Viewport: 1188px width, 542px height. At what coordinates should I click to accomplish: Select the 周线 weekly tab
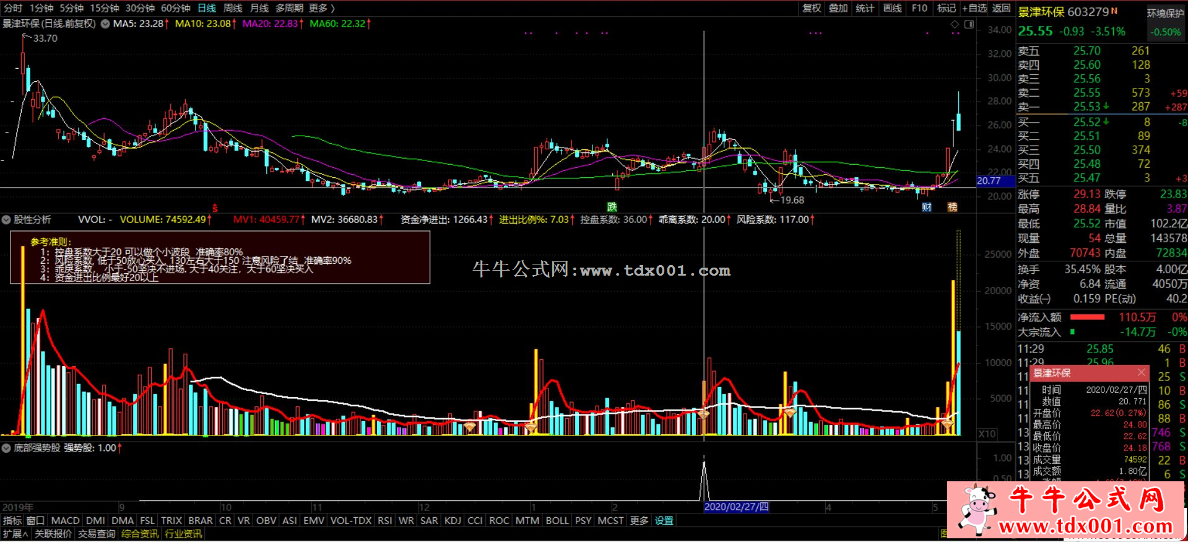point(233,8)
